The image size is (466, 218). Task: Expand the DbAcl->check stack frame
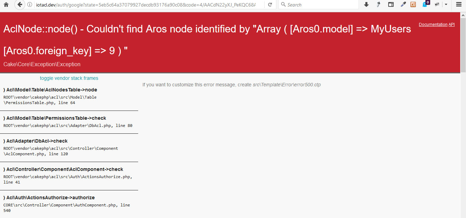35,141
